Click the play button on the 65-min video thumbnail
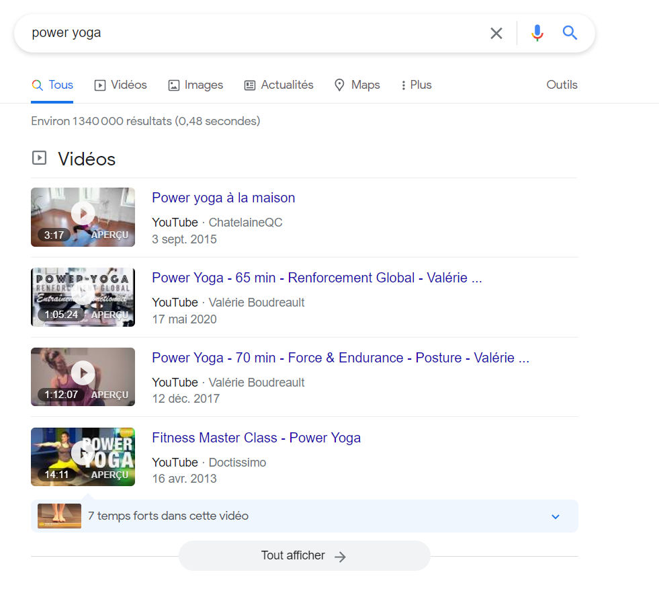659x589 pixels. [x=83, y=294]
